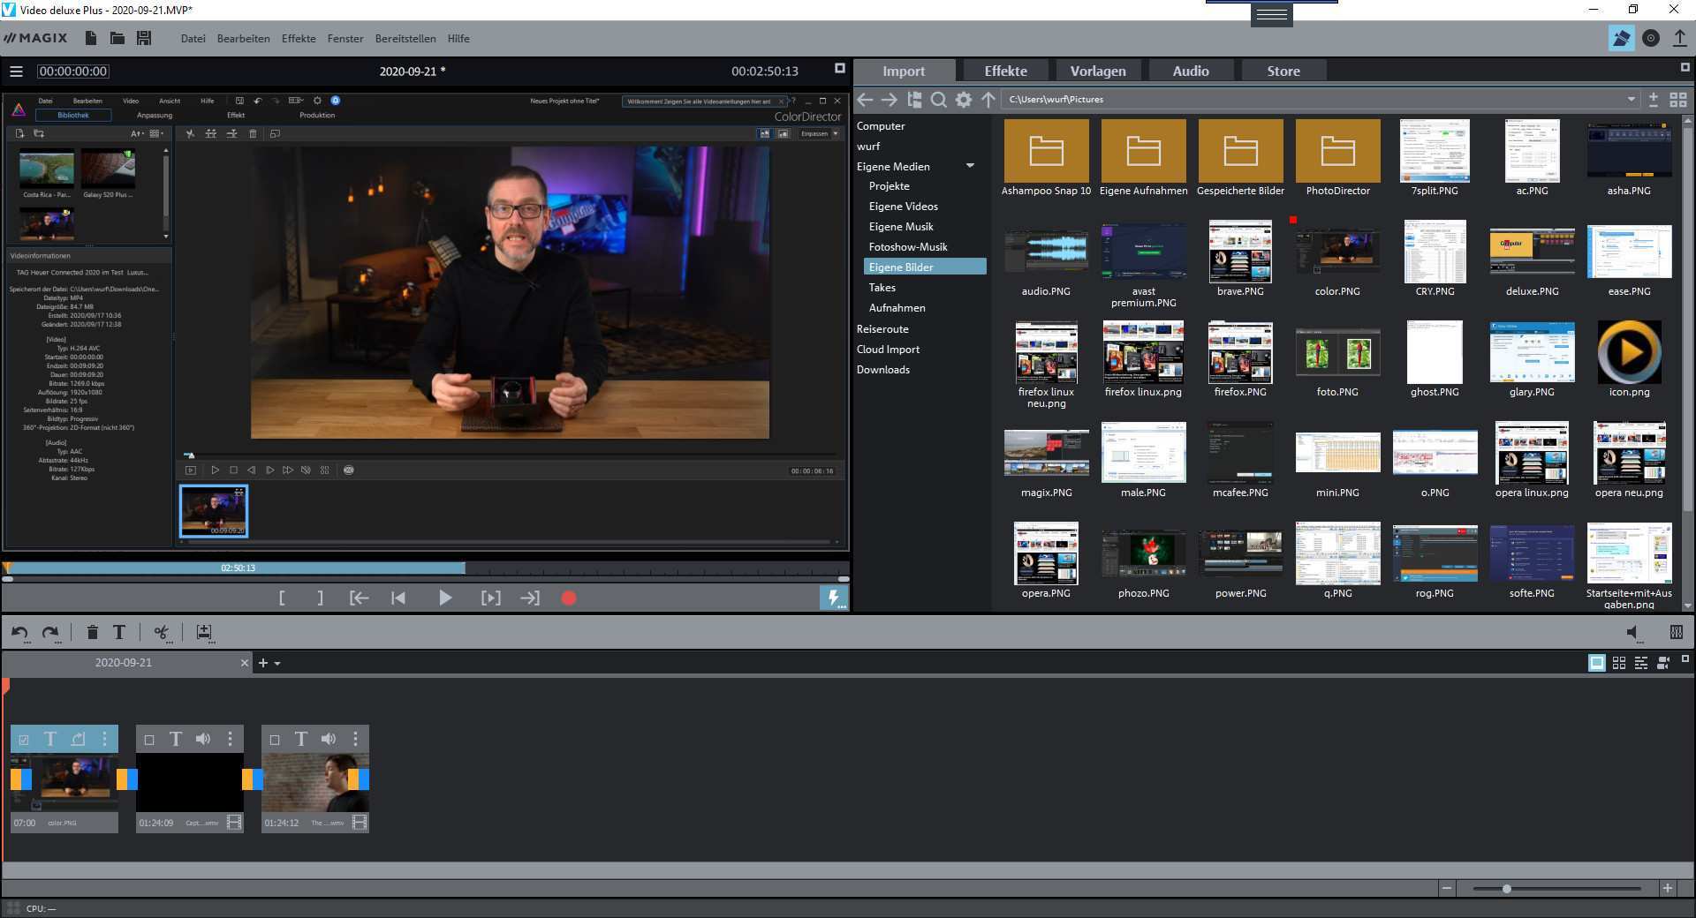Open the Downloads folder link
The width and height of the screenshot is (1696, 918).
(882, 370)
